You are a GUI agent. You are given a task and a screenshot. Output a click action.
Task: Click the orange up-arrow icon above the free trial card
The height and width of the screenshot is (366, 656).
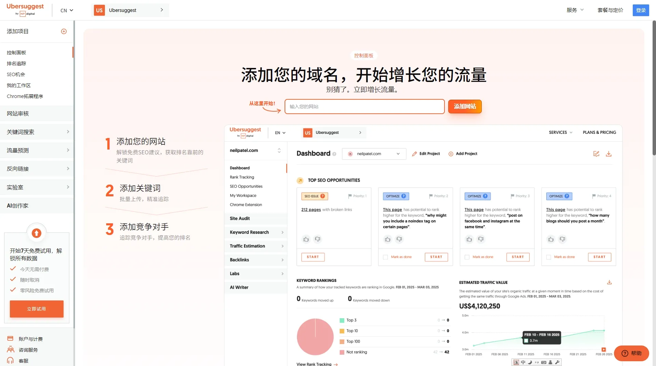(x=37, y=233)
